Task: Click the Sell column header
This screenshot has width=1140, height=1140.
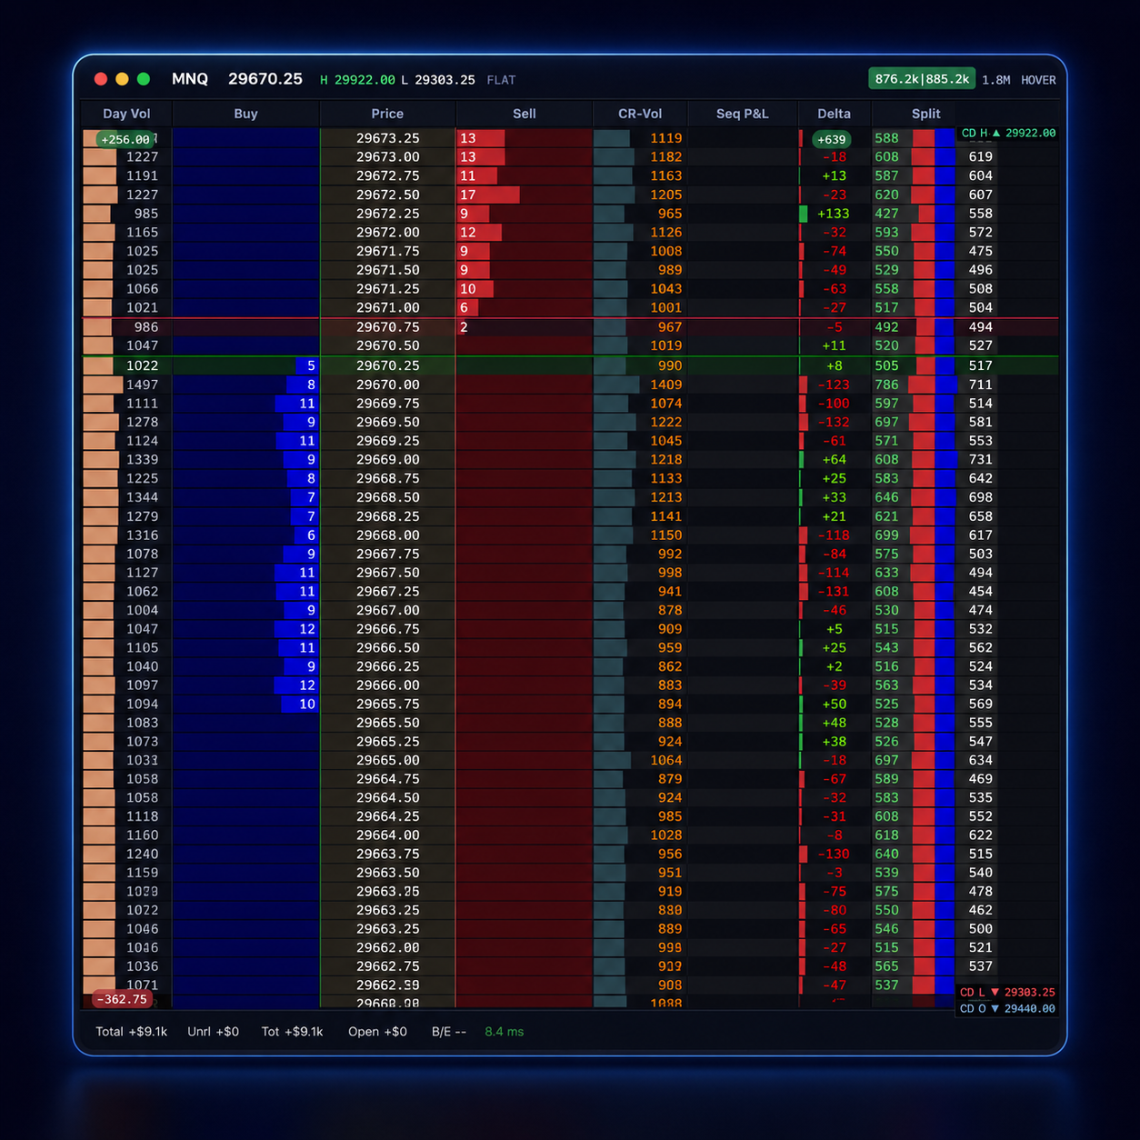Action: (525, 114)
